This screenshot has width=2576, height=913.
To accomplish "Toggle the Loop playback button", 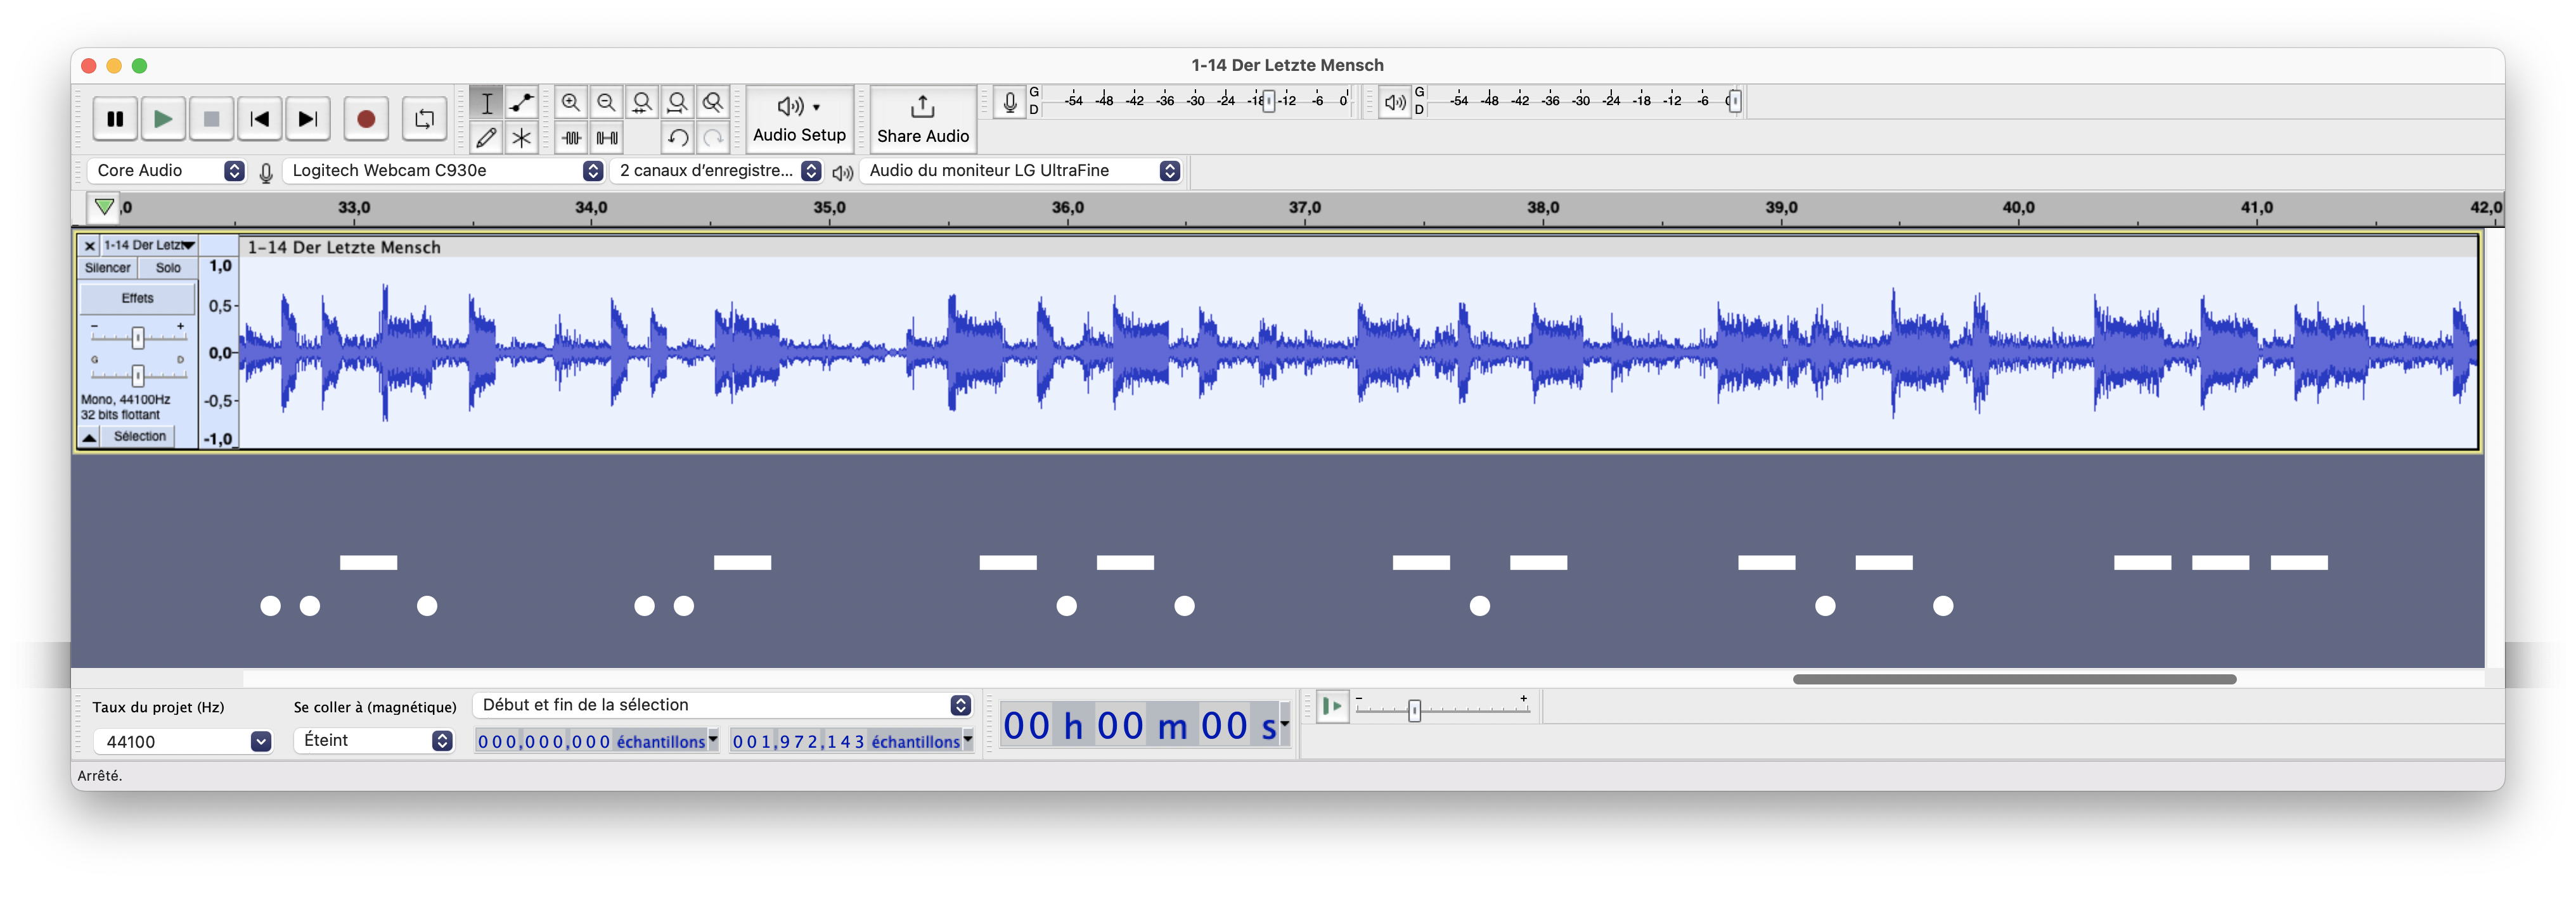I will tap(424, 119).
